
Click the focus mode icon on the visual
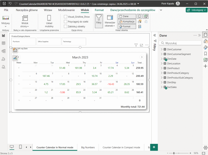tap(141, 45)
